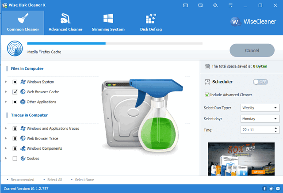Expand the Windows System tree item
Image resolution: width=283 pixels, height=193 pixels.
pyautogui.click(x=6, y=82)
